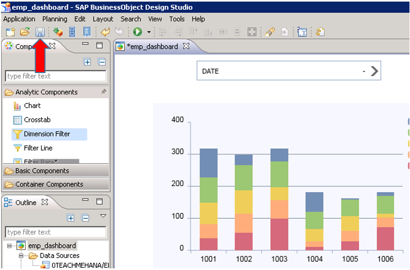Viewport: 410px width, 270px height.
Task: Expand all in the Components panel
Action: tap(87, 62)
